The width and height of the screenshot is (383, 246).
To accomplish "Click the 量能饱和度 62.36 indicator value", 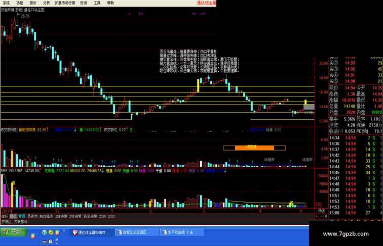I will [x=32, y=130].
